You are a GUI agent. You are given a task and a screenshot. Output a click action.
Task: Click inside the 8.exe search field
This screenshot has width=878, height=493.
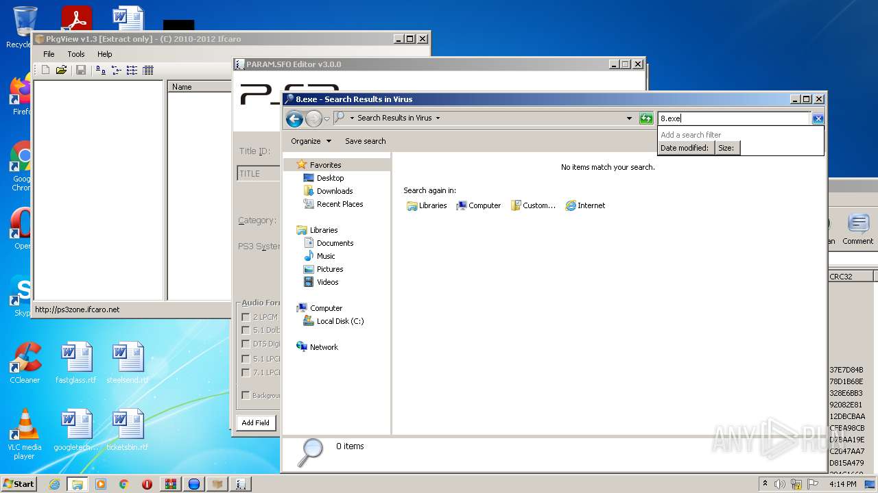click(734, 118)
